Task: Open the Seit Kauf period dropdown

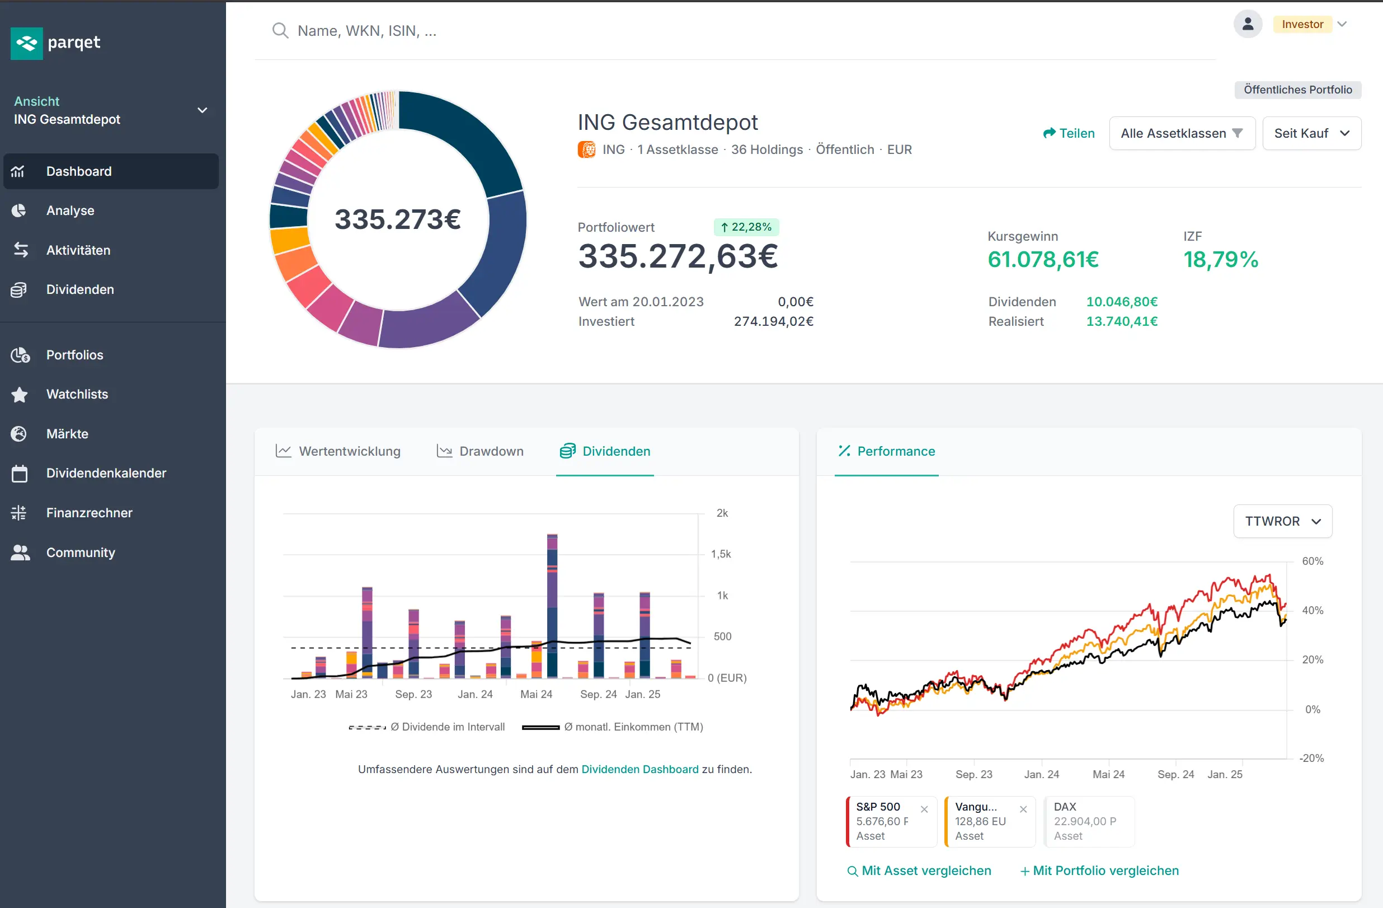Action: (x=1311, y=133)
